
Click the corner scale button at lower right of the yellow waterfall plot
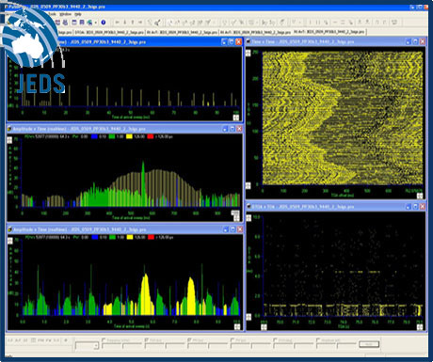pyautogui.click(x=420, y=196)
